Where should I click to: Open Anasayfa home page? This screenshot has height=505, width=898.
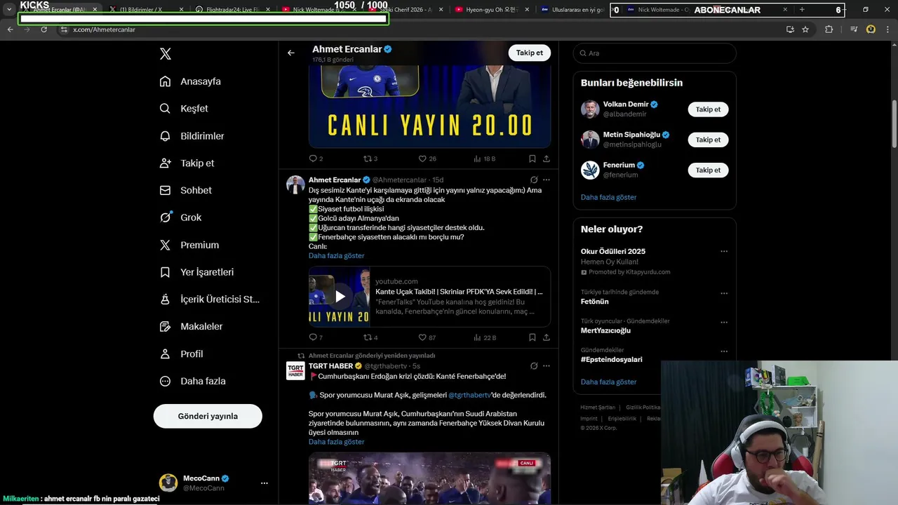[x=190, y=81]
